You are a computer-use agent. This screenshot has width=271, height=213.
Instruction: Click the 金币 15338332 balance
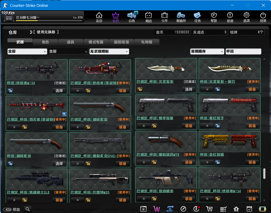pos(172,32)
